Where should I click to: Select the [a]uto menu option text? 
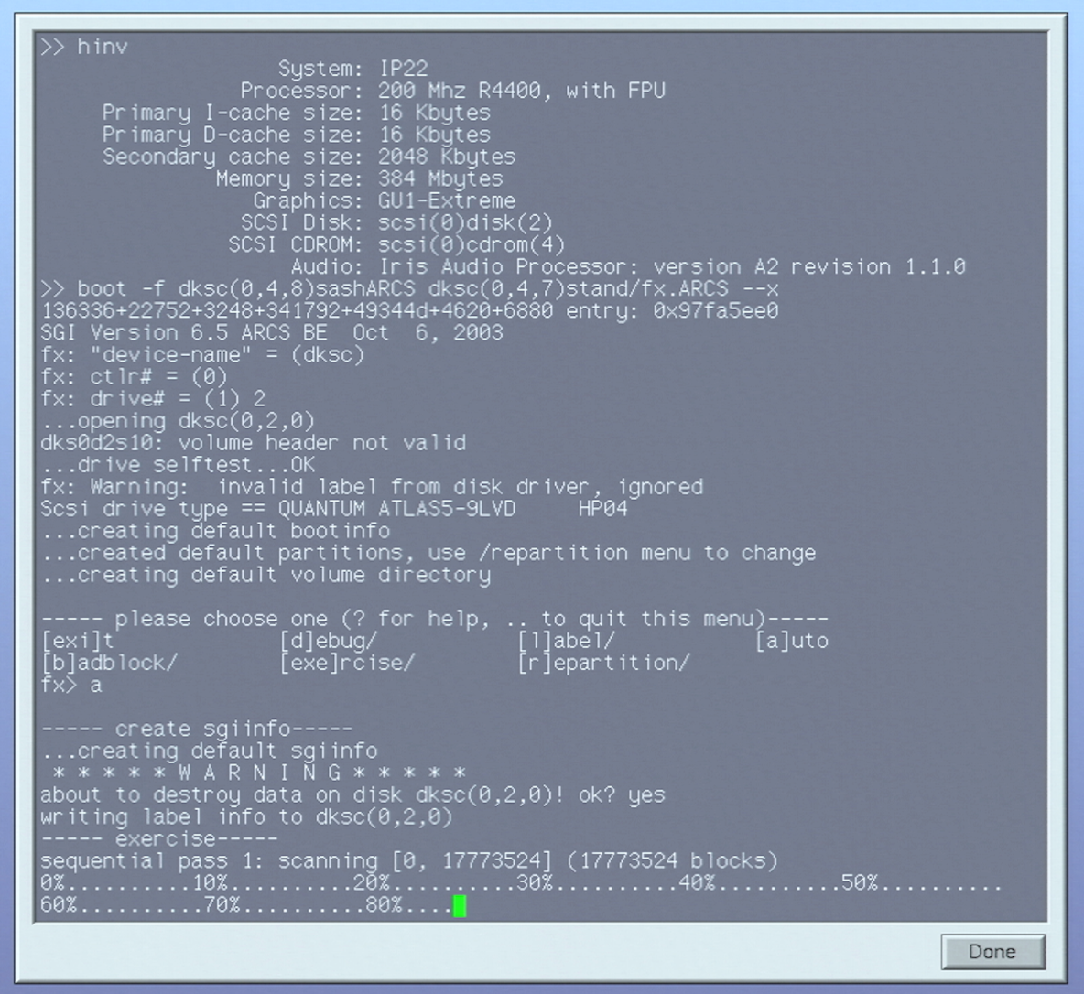pyautogui.click(x=791, y=641)
